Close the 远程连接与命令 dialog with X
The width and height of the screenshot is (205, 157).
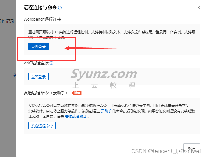198,7
